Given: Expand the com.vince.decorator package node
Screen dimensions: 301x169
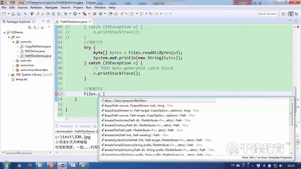Looking at the screenshot, I should click(13, 70).
